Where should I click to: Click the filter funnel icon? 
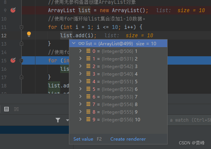(x=58, y=120)
